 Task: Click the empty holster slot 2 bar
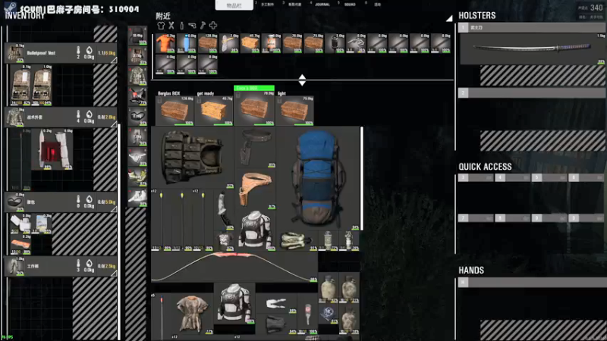tap(531, 92)
